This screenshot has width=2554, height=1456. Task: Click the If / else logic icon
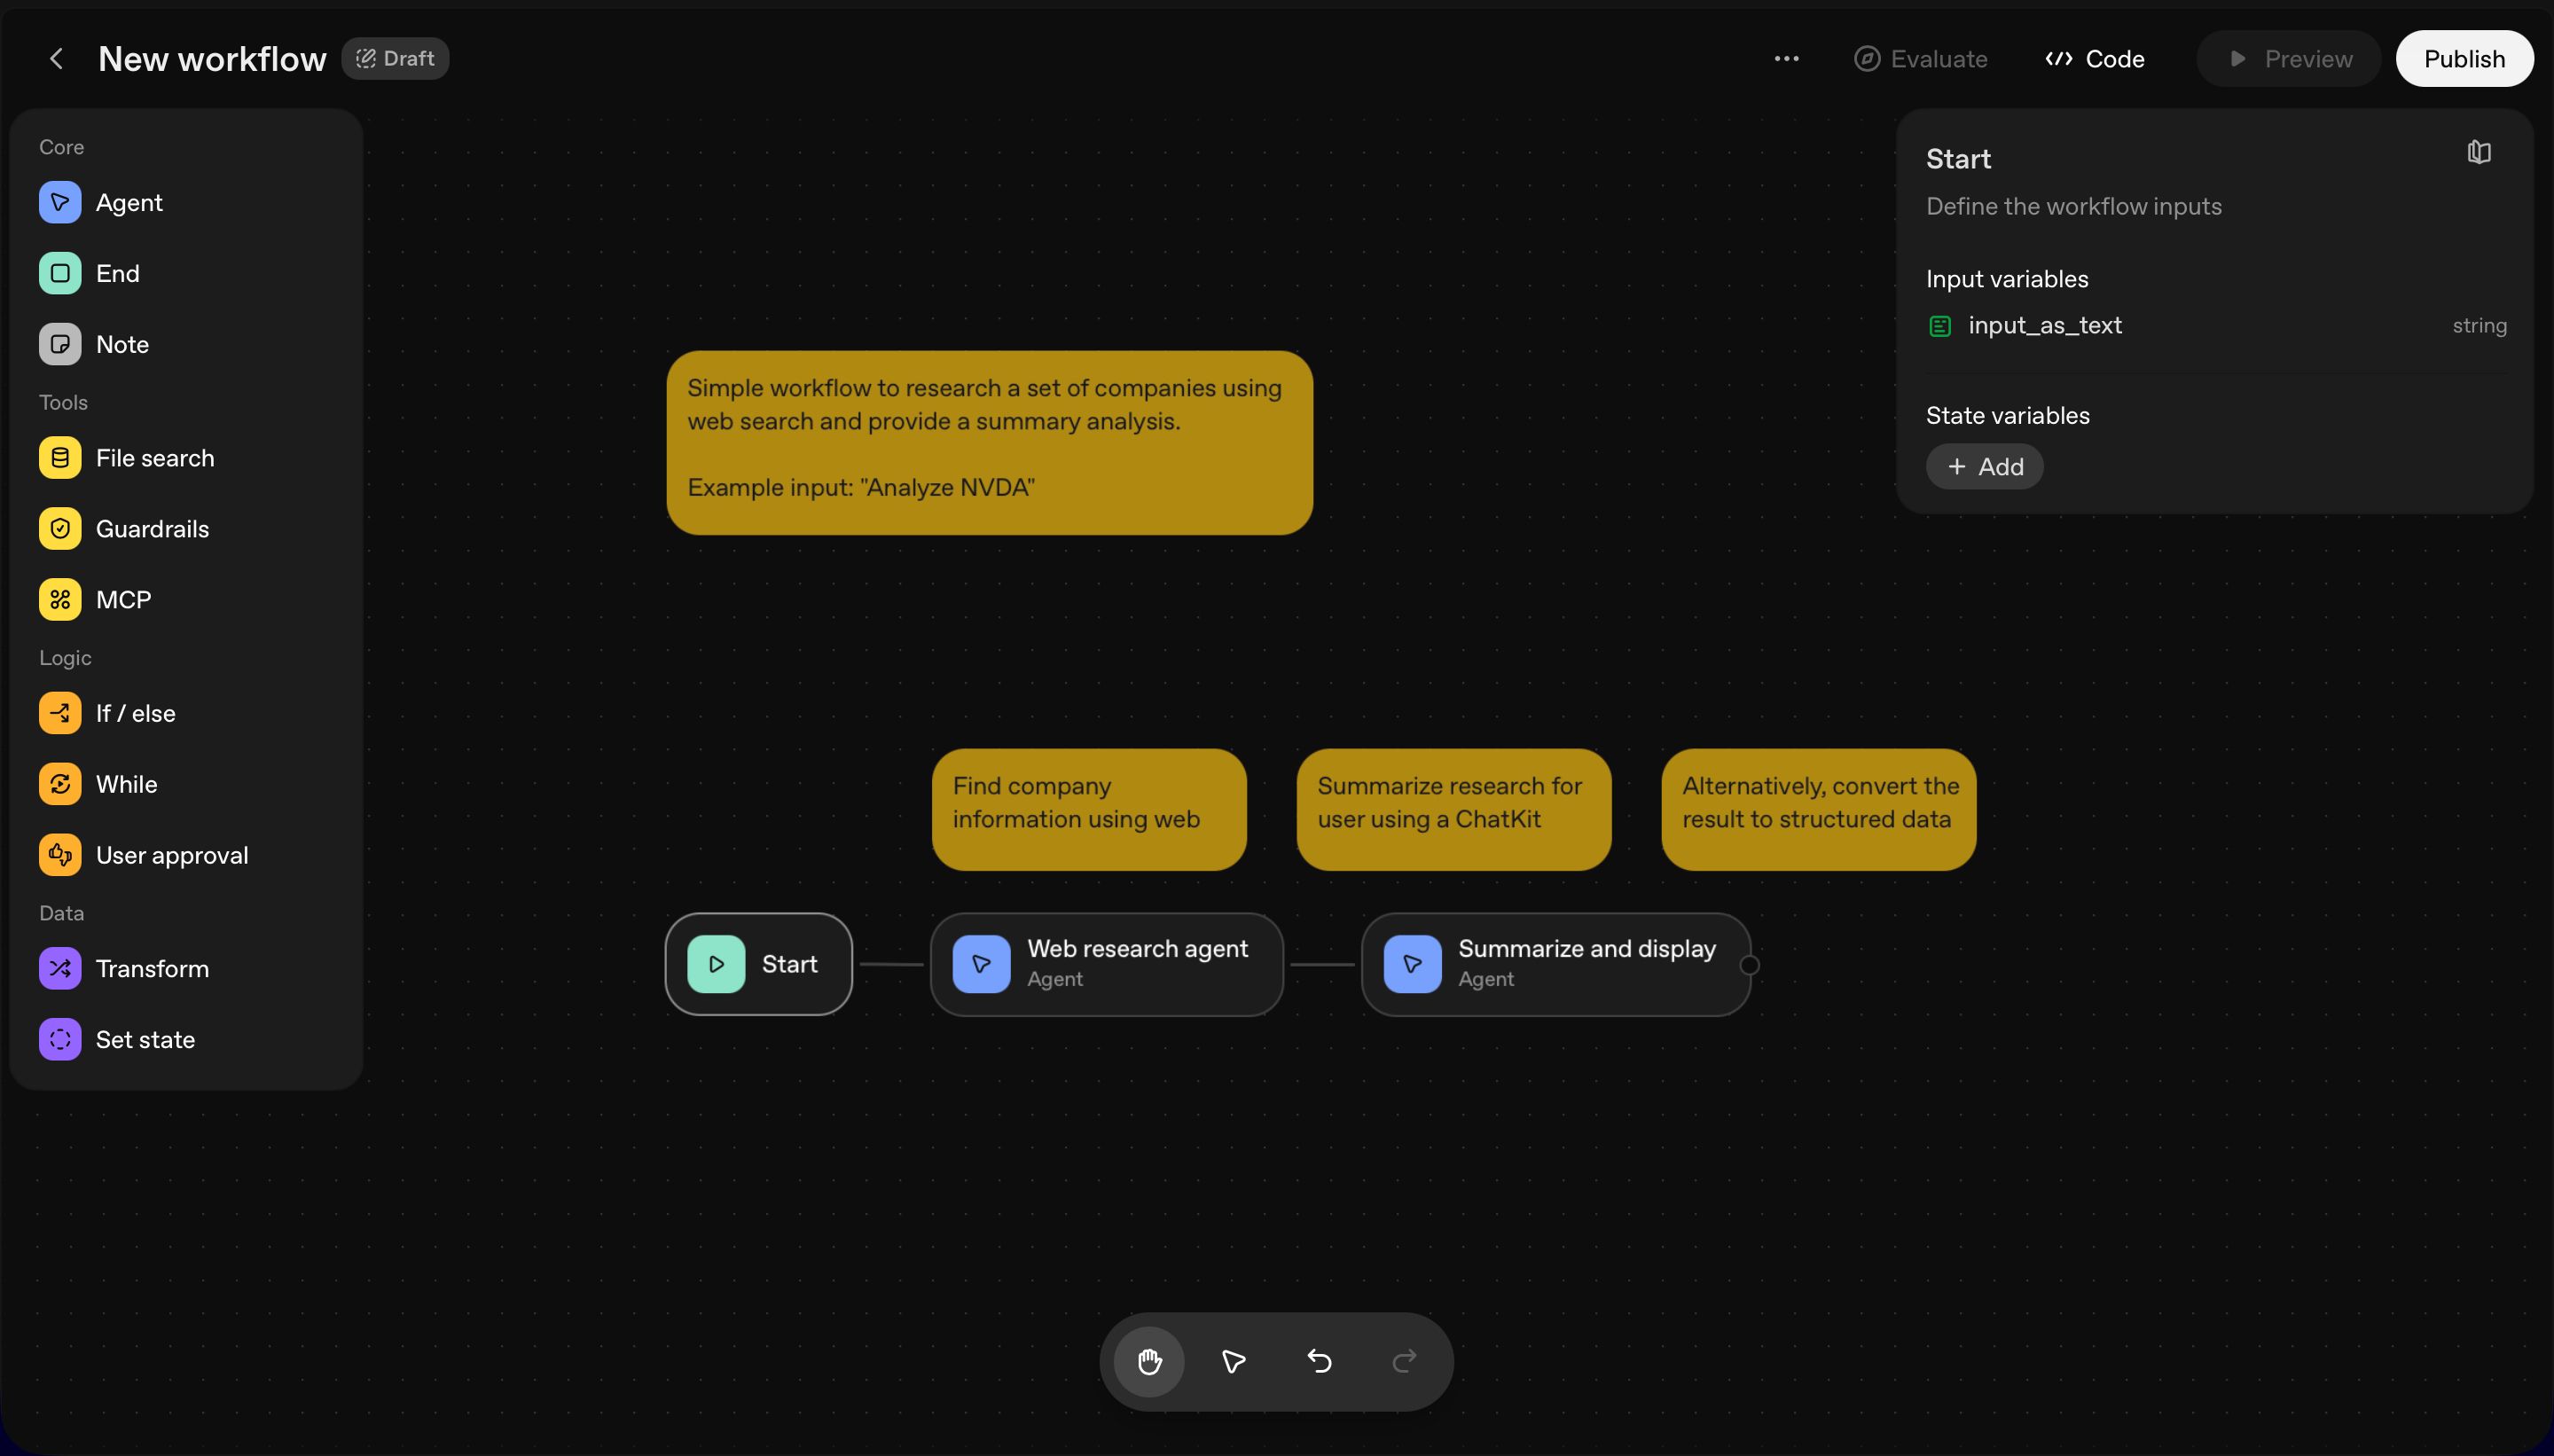click(x=60, y=714)
